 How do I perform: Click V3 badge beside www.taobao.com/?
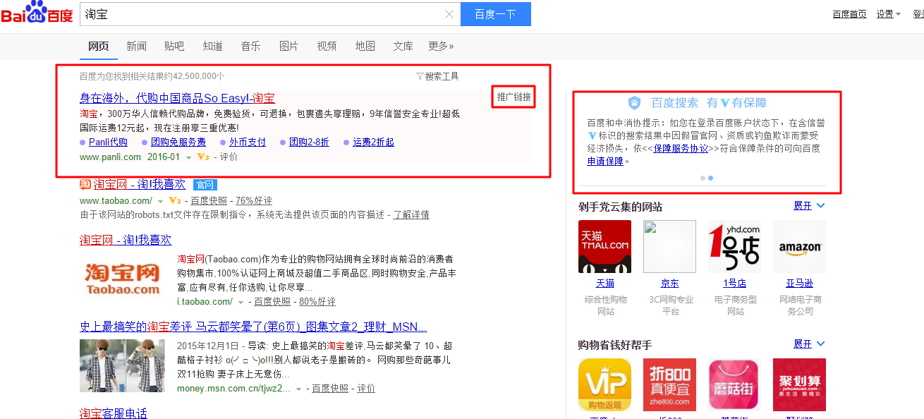pos(174,200)
